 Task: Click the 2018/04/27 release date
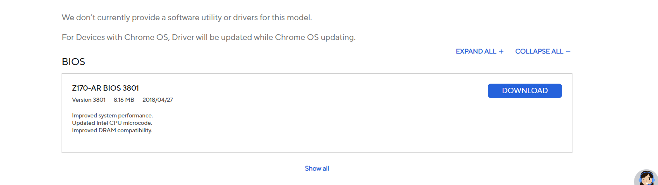pyautogui.click(x=158, y=100)
